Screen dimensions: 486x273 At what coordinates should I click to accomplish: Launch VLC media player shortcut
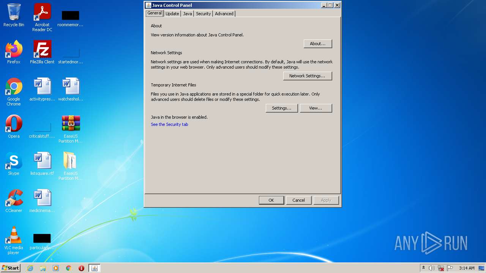[14, 240]
